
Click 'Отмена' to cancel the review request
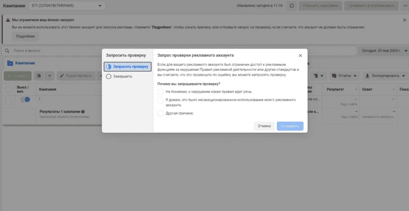tap(264, 126)
